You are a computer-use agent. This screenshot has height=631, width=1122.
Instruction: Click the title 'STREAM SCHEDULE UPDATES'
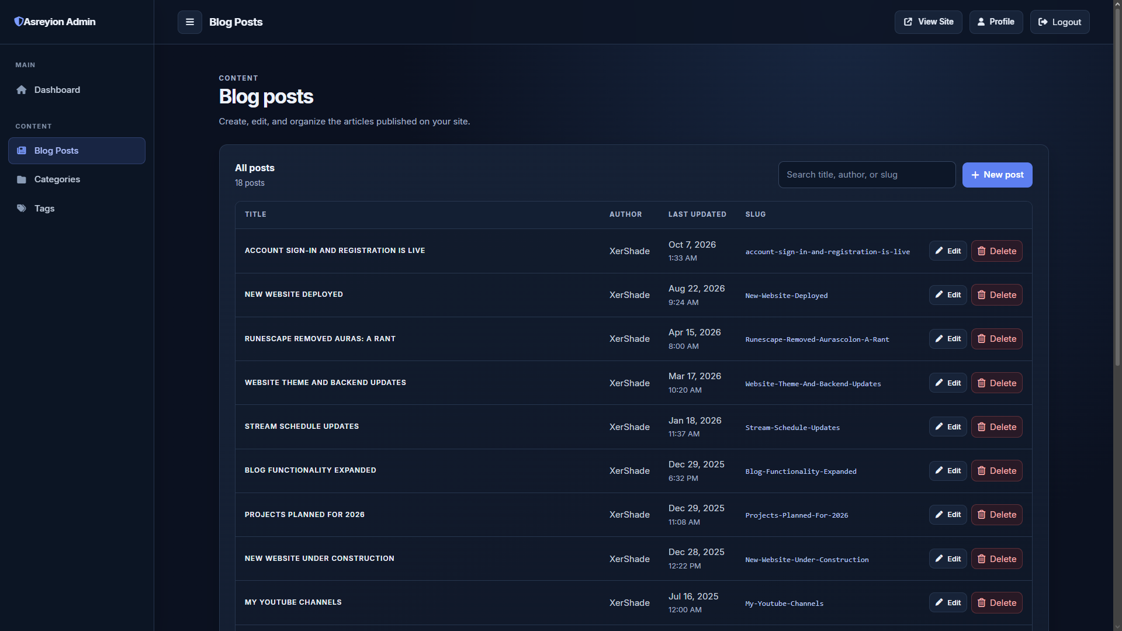(302, 427)
